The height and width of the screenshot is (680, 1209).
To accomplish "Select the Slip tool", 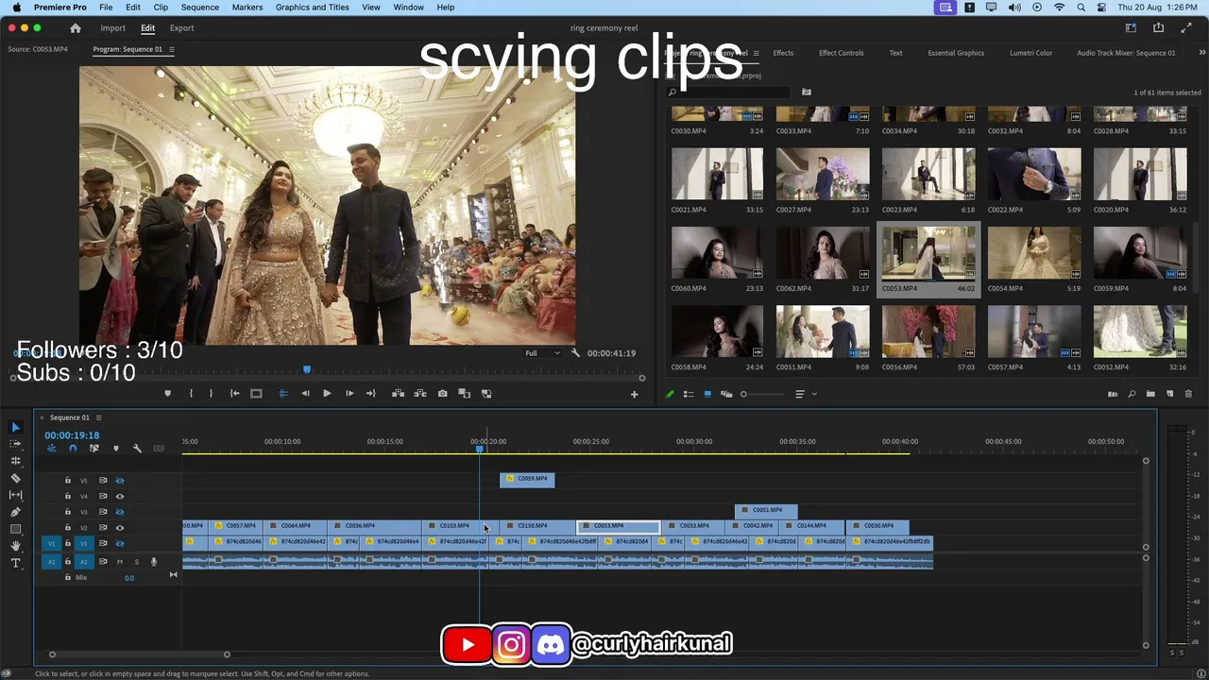I will 15,495.
